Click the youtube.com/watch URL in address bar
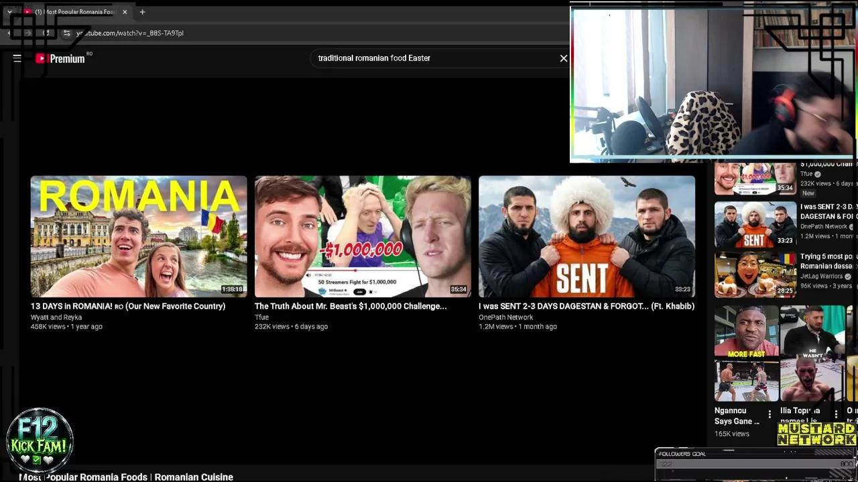 click(x=129, y=33)
